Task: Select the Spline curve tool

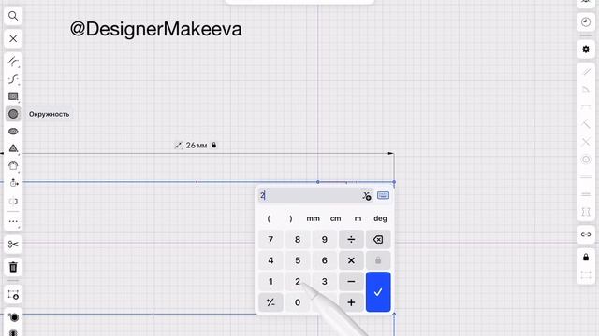Action: coord(13,78)
